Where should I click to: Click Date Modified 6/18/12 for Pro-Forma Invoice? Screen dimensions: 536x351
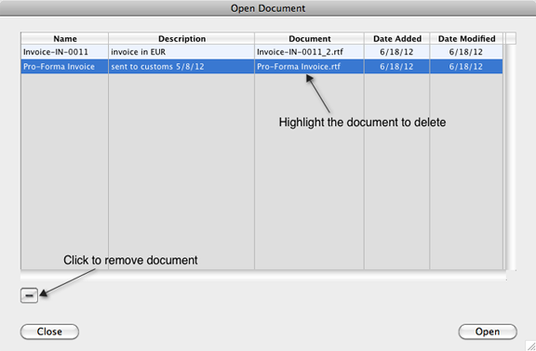point(466,66)
